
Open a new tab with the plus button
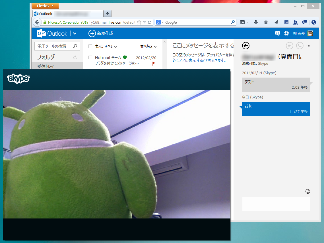(107, 13)
